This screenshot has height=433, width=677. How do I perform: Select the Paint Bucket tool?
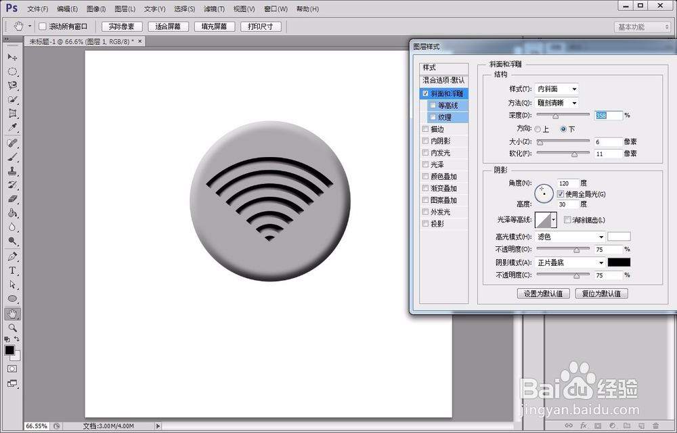12,213
